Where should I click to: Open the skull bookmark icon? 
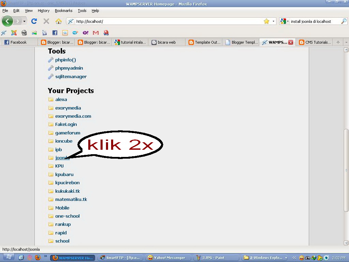pyautogui.click(x=24, y=33)
